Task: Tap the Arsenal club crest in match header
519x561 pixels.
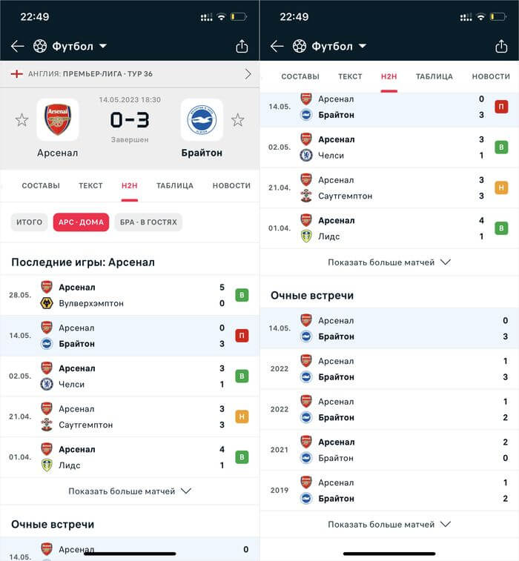Action: coord(57,119)
